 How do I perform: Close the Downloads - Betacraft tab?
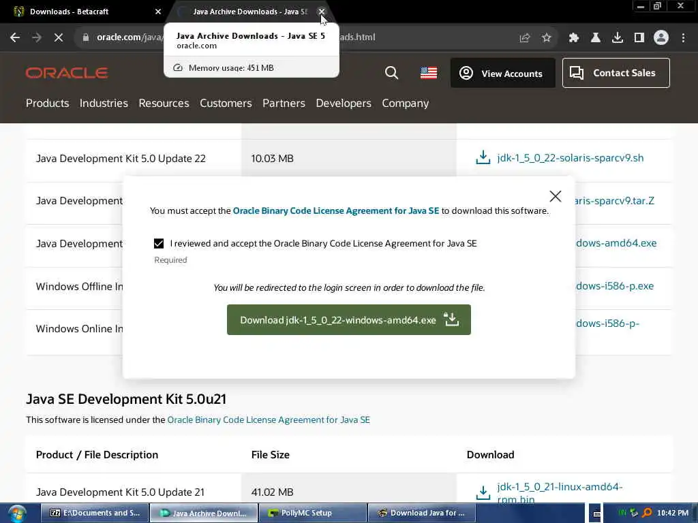[x=158, y=12]
